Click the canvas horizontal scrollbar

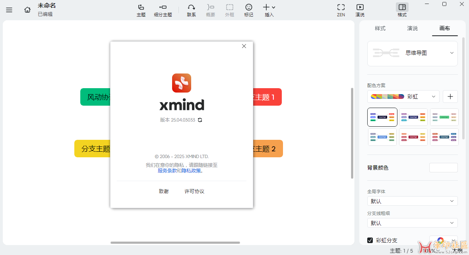point(175,243)
